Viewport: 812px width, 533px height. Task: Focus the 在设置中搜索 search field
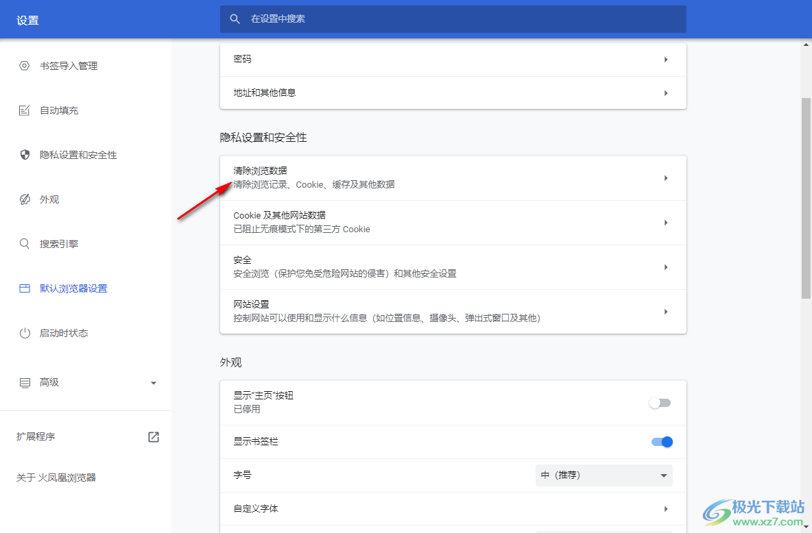point(453,19)
